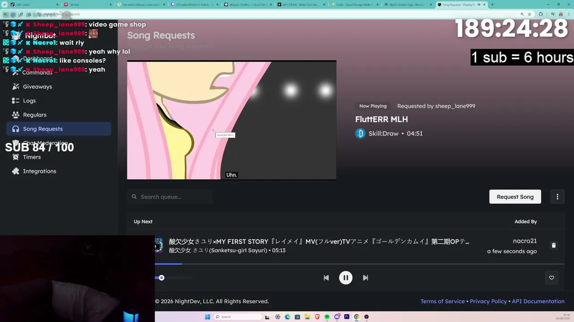Click the FluttERR MLH video player

click(x=231, y=120)
